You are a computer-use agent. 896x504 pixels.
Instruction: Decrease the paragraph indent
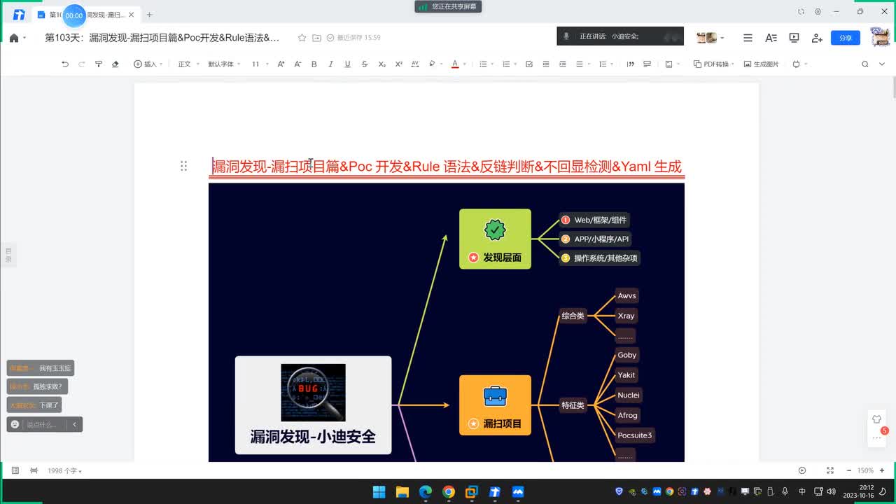click(546, 64)
